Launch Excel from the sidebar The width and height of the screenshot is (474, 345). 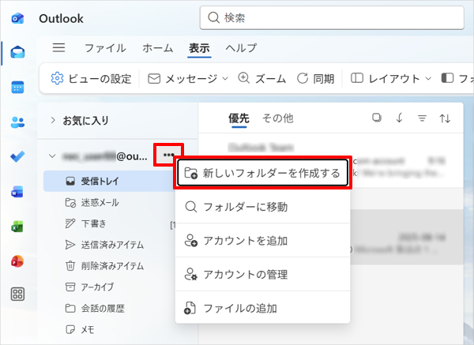coord(17,227)
